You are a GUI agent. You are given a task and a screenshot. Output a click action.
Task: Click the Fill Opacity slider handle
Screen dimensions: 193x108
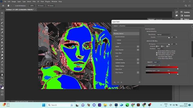(x=169, y=44)
